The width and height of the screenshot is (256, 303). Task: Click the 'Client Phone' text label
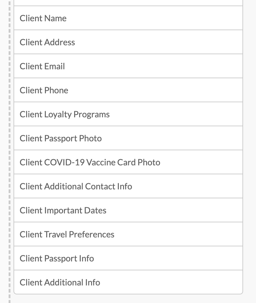point(44,90)
